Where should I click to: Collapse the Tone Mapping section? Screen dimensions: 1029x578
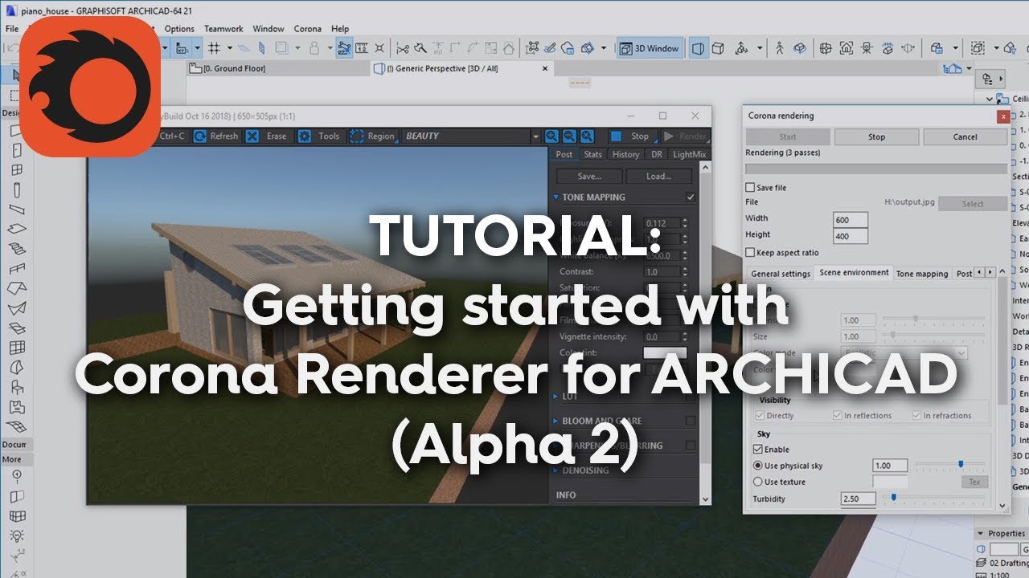[555, 197]
